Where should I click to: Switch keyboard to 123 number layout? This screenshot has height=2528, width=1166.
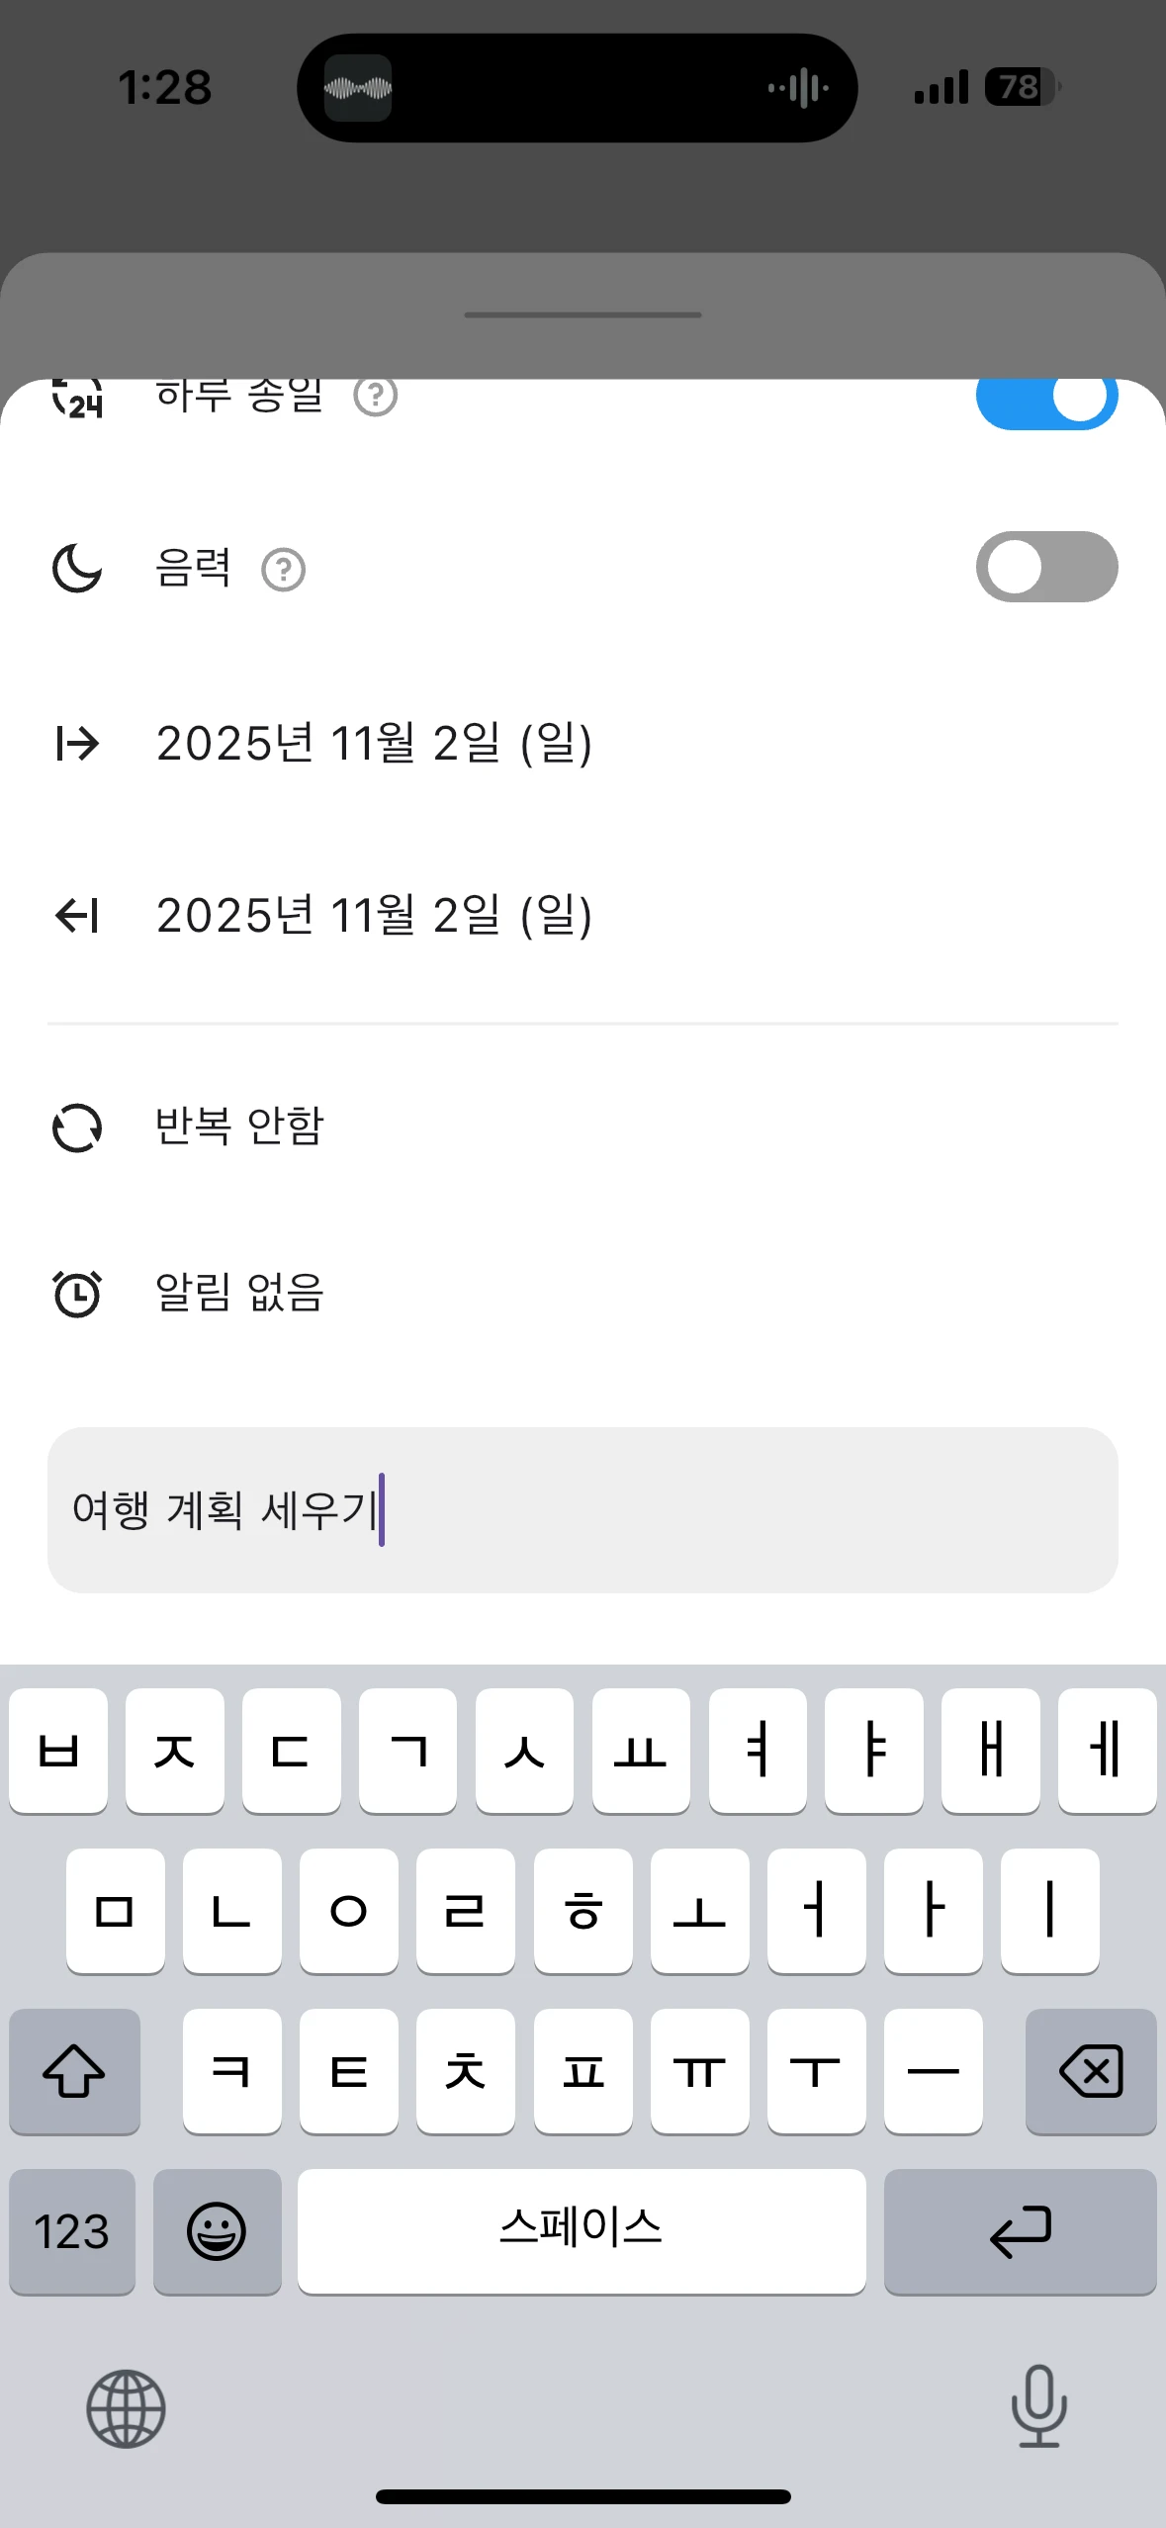[72, 2231]
